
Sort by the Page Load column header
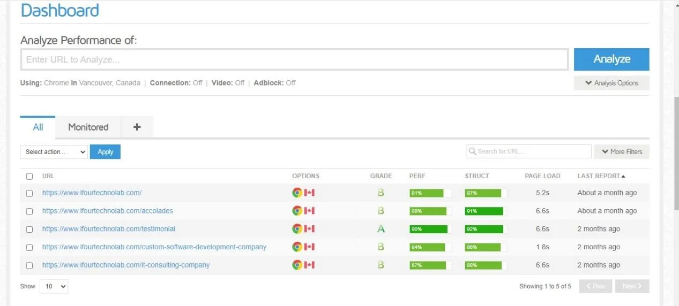[542, 176]
